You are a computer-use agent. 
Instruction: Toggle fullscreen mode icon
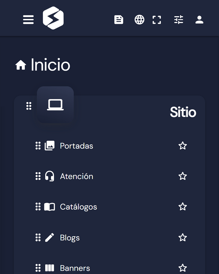coord(157,20)
